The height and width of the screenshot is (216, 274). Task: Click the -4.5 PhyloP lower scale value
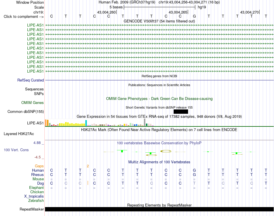37,157
